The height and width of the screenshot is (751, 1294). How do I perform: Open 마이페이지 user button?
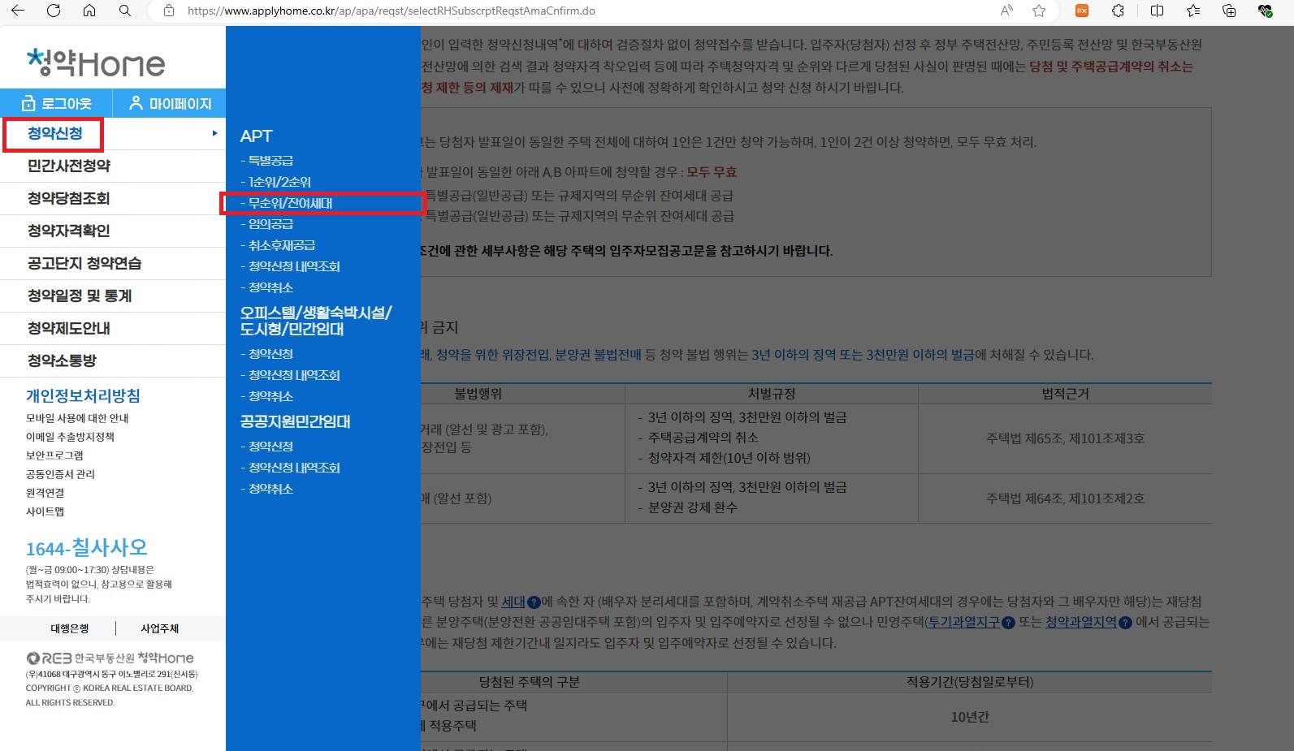tap(170, 103)
